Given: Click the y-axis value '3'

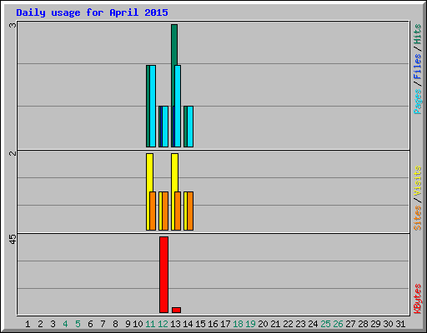Looking at the screenshot, I should [x=13, y=25].
